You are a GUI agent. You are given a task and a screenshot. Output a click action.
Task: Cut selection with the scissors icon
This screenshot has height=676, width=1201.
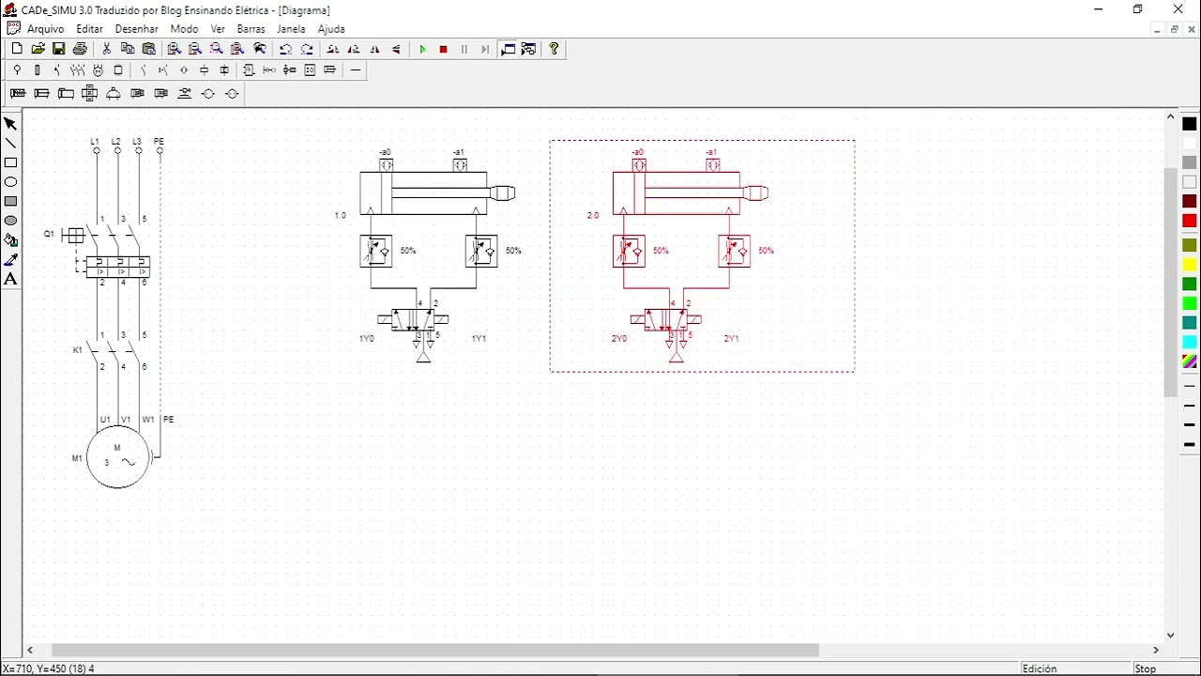[107, 49]
